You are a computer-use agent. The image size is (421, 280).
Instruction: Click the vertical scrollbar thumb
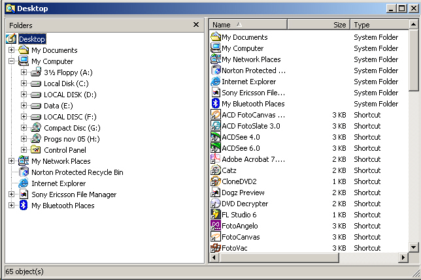pyautogui.click(x=413, y=60)
